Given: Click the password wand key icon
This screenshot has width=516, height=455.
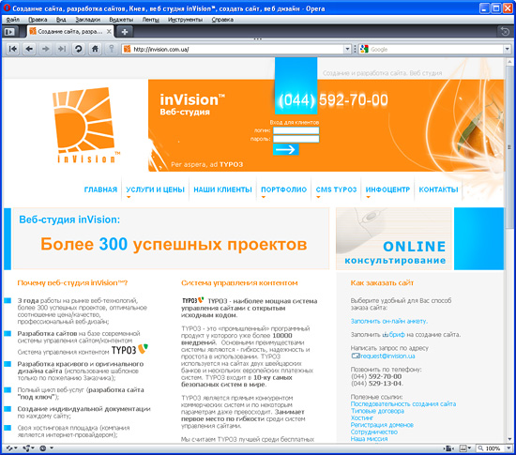Looking at the screenshot, I should tap(112, 49).
